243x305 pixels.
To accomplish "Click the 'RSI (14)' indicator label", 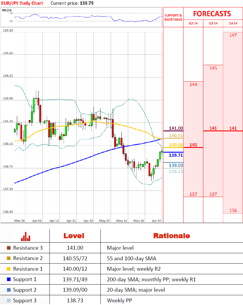I will (x=7, y=10).
